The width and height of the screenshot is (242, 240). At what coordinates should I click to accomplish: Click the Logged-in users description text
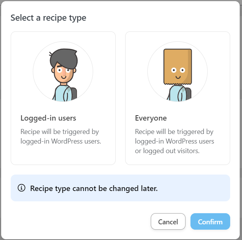[60, 136]
